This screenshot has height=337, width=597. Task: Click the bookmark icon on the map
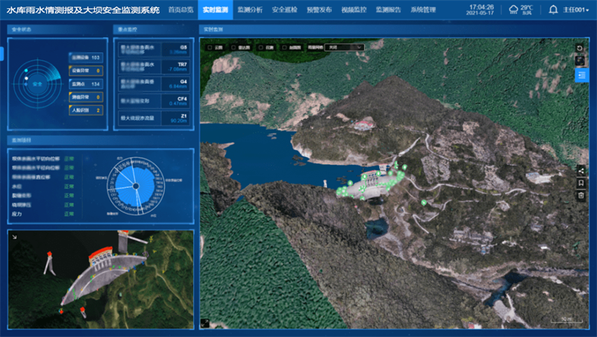pos(581,183)
